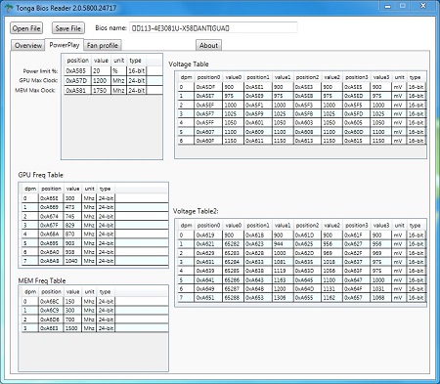Select Voltage Table2 value 944
Image resolution: width=440 pixels, height=384 pixels.
pyautogui.click(x=283, y=244)
